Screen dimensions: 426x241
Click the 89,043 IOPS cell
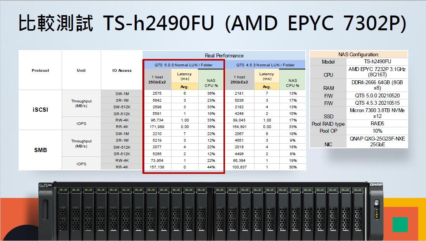[239, 120]
